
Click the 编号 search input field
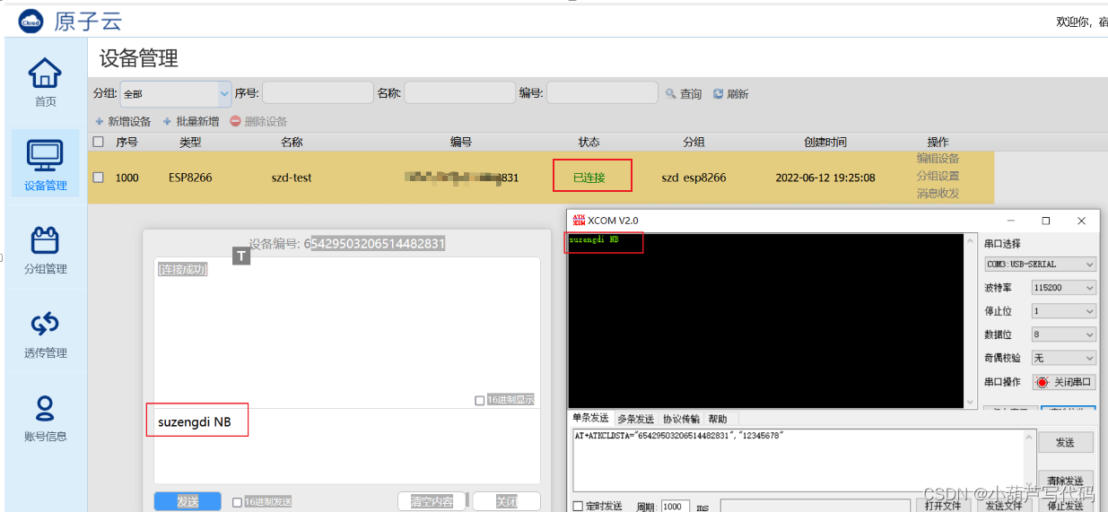(602, 93)
